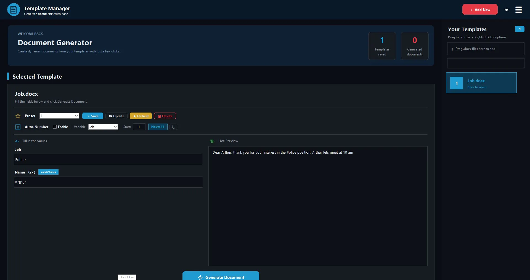Open the Job.docx template in sidebar
Screen dimensions: 530x280
click(x=481, y=83)
